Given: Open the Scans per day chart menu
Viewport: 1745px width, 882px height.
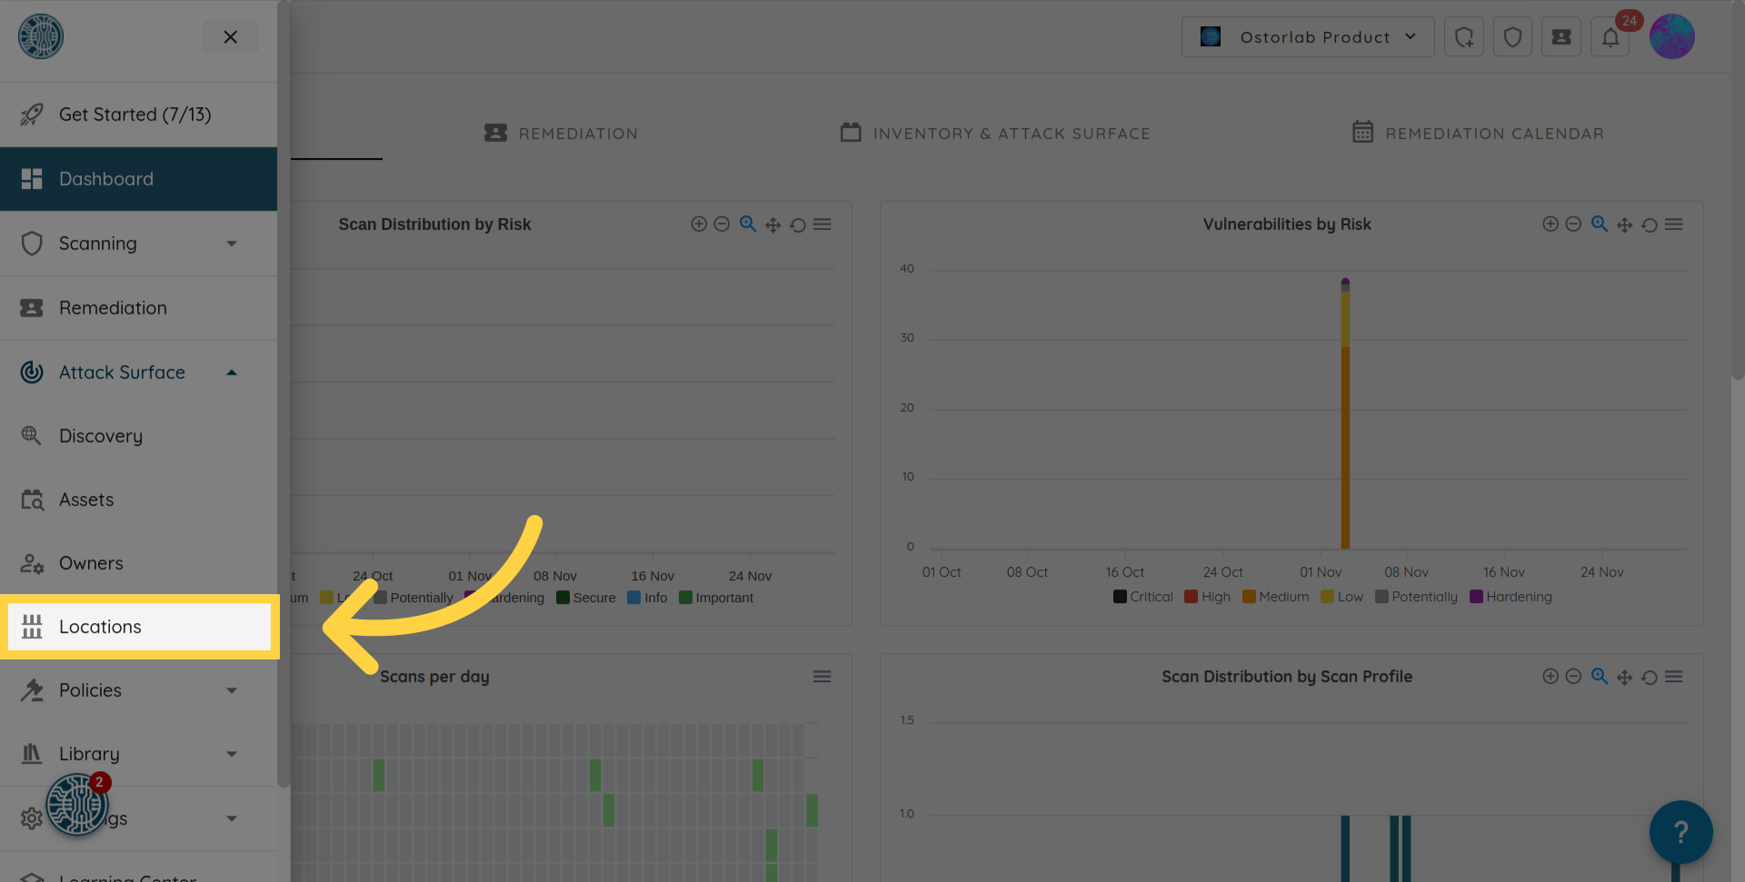Looking at the screenshot, I should click(822, 677).
